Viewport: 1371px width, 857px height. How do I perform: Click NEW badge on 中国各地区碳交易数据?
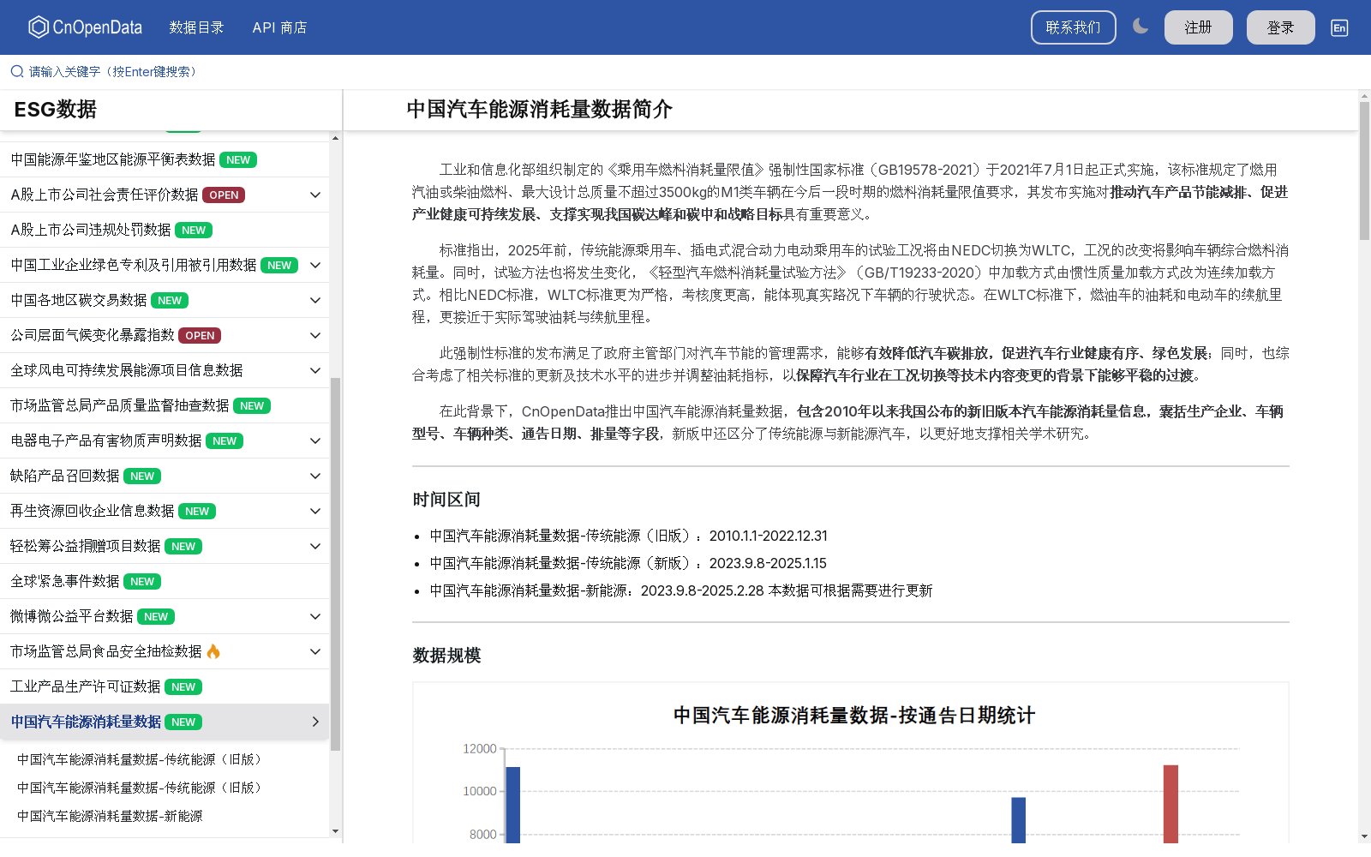[x=170, y=301]
